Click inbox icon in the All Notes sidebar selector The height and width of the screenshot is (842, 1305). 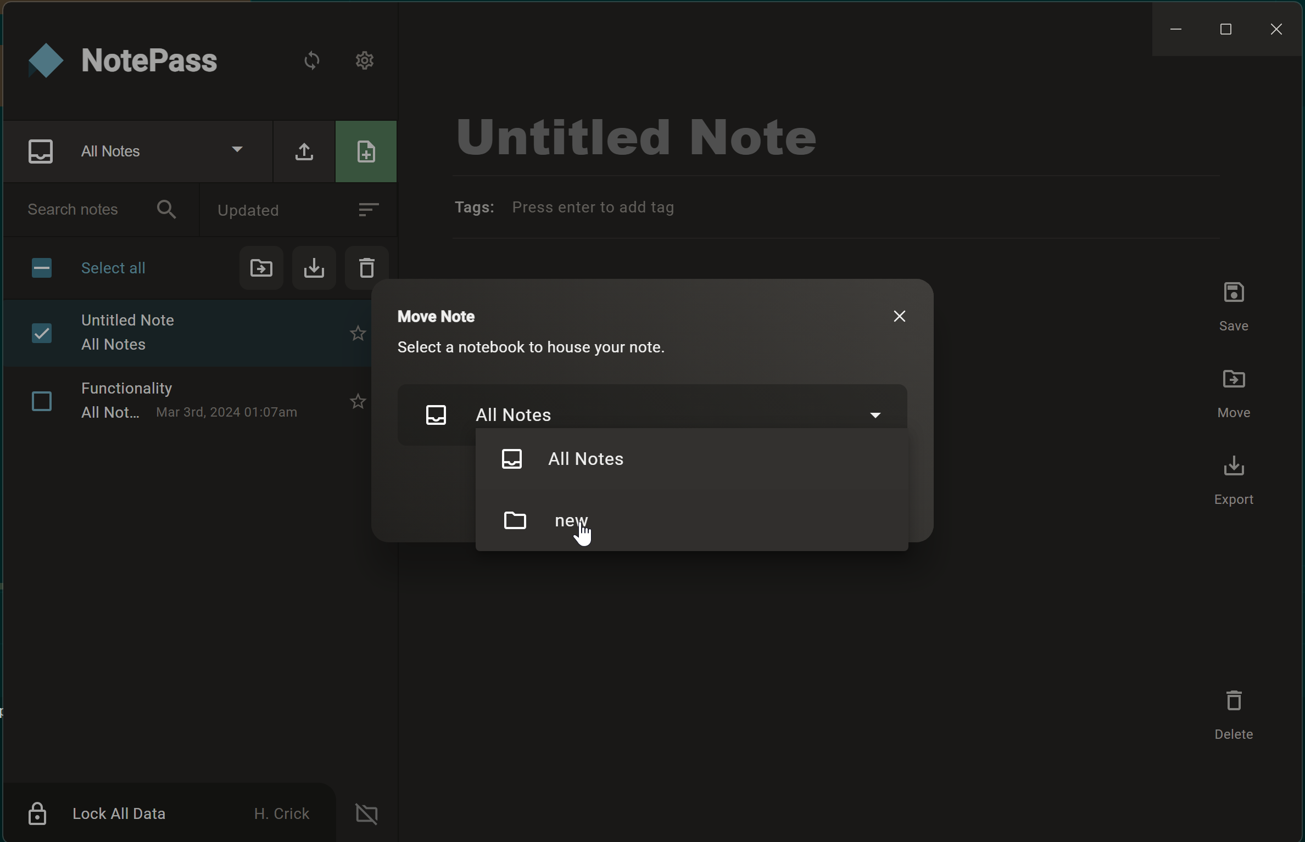coord(41,151)
